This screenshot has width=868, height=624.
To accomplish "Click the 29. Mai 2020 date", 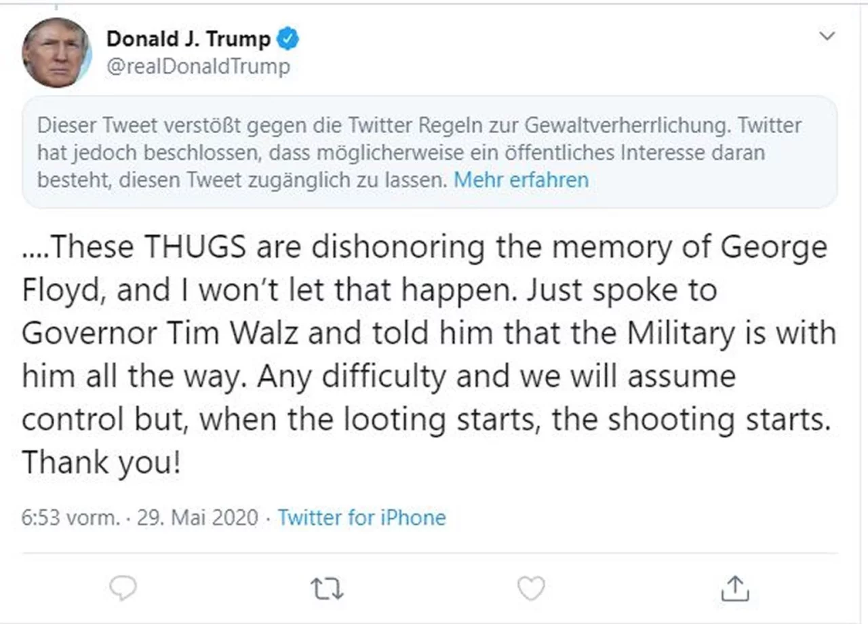I will pyautogui.click(x=197, y=518).
